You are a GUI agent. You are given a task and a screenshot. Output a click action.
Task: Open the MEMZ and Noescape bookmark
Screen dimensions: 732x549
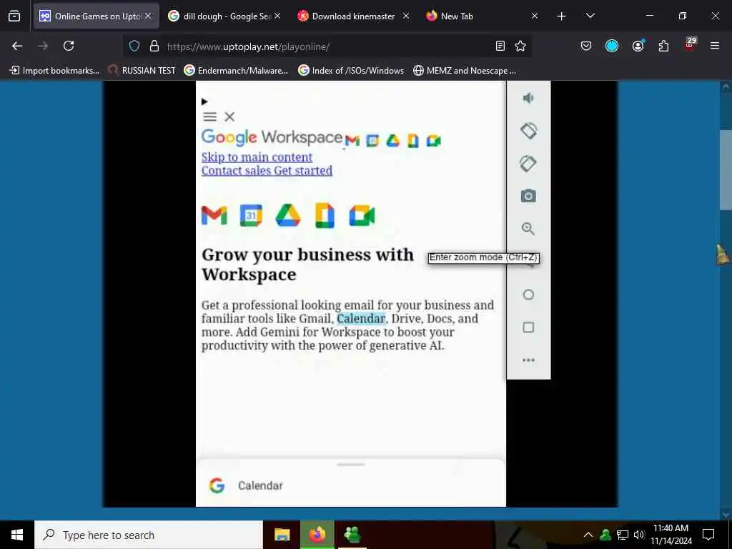[465, 71]
